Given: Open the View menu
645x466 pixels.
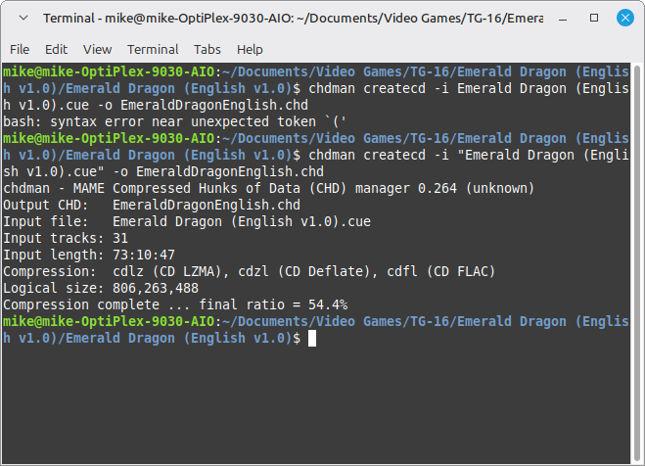Looking at the screenshot, I should tap(97, 49).
